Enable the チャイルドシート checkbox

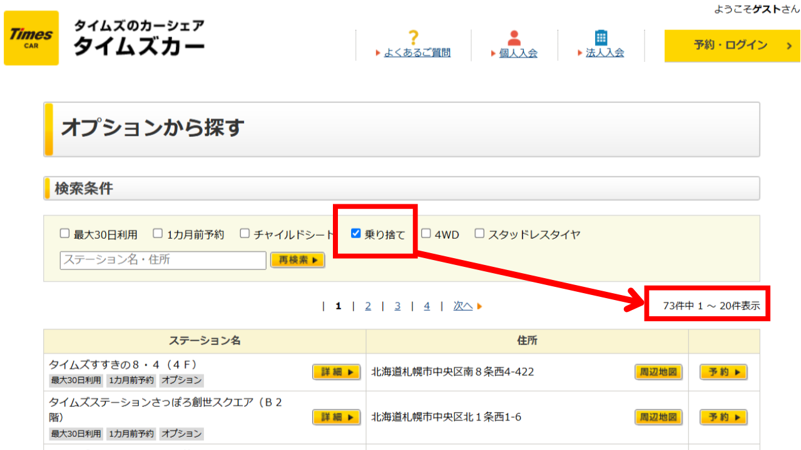tap(244, 234)
